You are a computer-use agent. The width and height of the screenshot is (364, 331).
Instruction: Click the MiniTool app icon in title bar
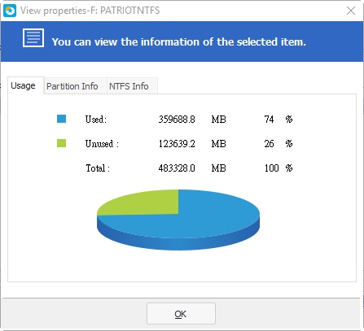pos(10,11)
